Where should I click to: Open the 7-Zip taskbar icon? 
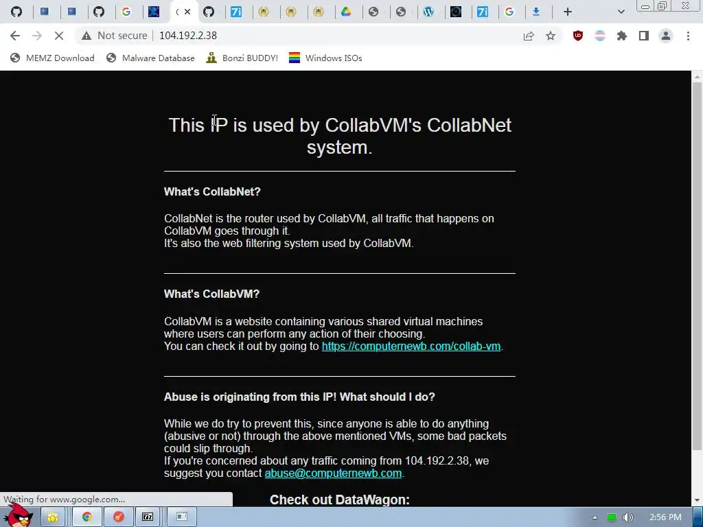tap(148, 517)
